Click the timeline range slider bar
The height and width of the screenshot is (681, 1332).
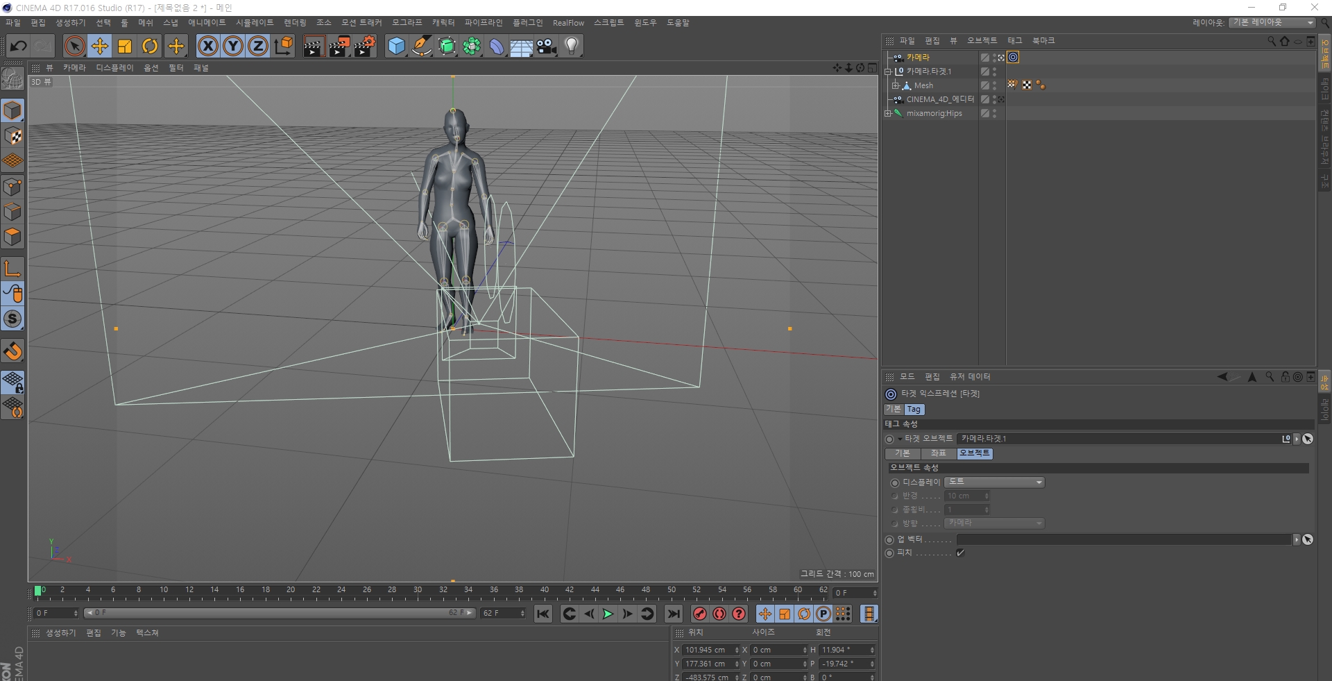pyautogui.click(x=280, y=613)
